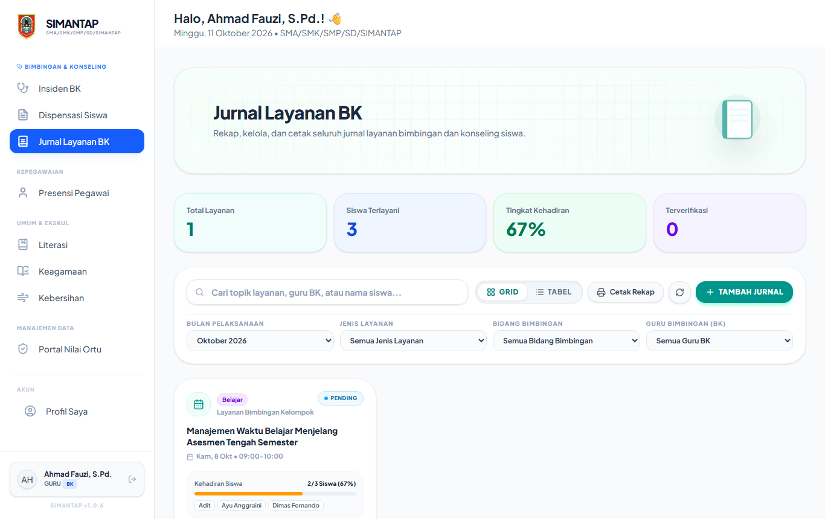Click the SIMANTAP crest logo

[27, 27]
